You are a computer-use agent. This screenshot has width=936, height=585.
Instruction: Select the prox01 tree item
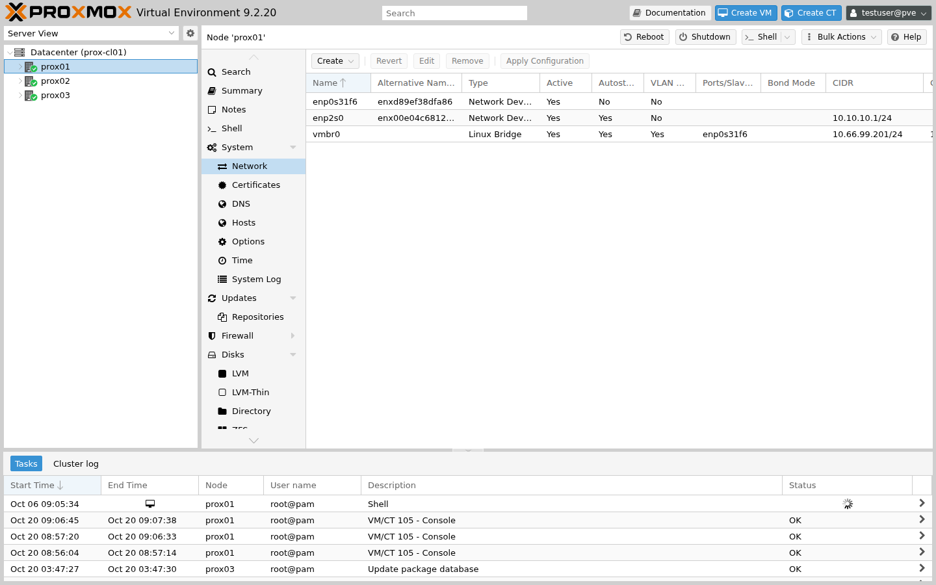tap(101, 66)
